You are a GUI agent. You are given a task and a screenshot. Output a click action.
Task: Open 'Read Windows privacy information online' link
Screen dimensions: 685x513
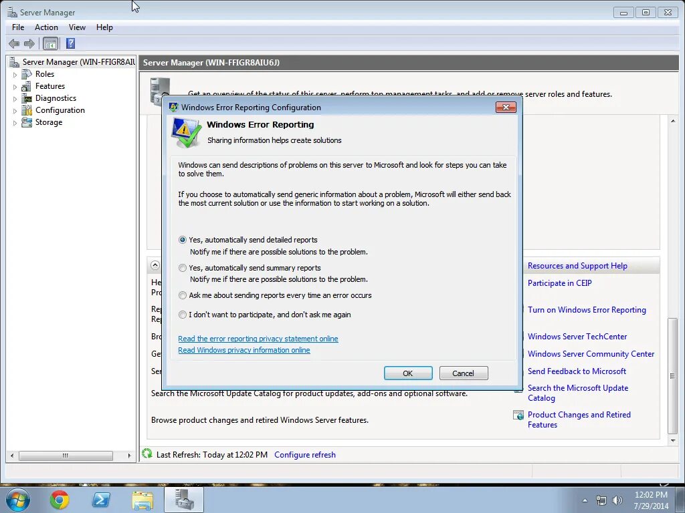tap(244, 350)
